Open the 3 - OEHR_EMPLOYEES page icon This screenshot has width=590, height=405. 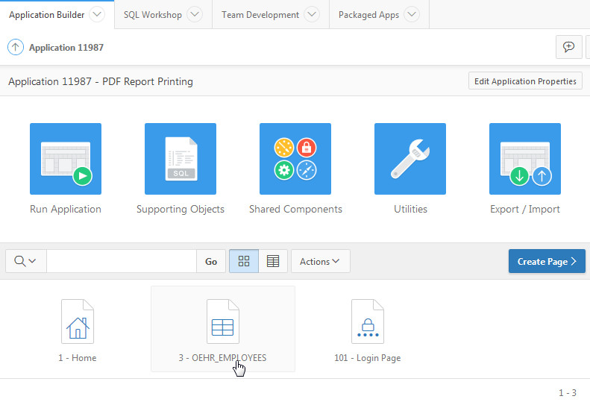(x=222, y=321)
